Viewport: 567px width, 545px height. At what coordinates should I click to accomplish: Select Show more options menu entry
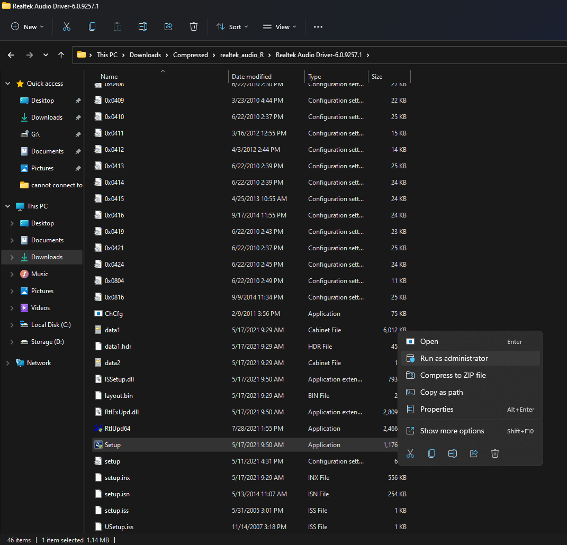click(x=452, y=431)
